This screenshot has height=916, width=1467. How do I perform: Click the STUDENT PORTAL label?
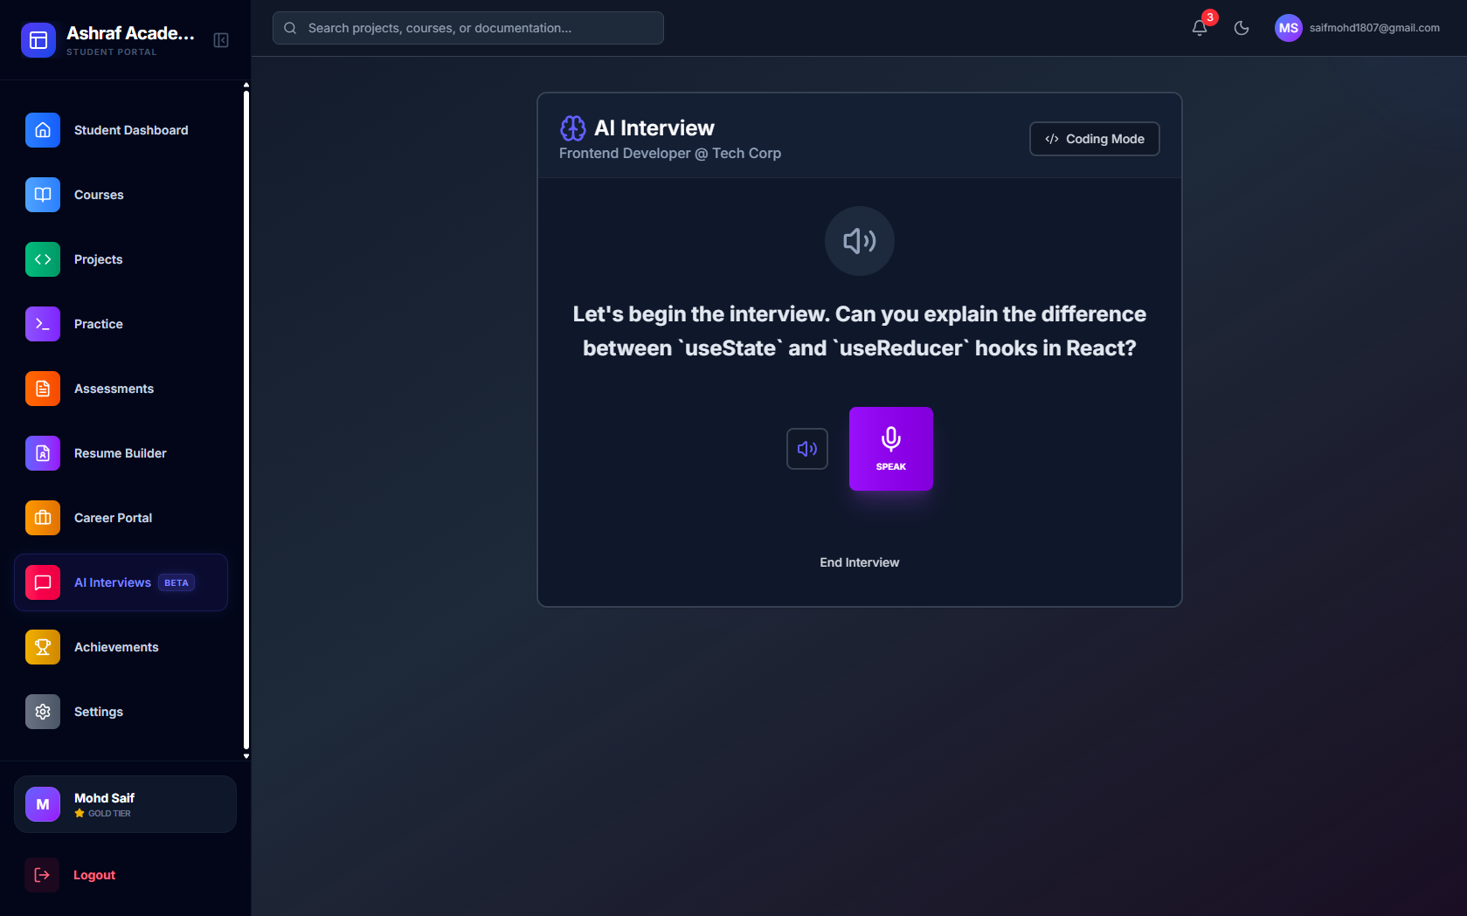pyautogui.click(x=112, y=52)
